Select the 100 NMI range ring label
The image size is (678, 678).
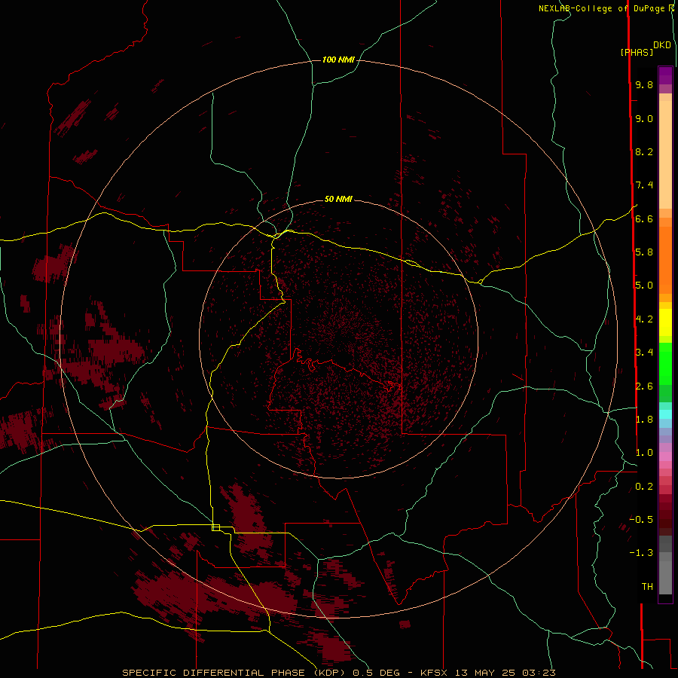[x=338, y=60]
